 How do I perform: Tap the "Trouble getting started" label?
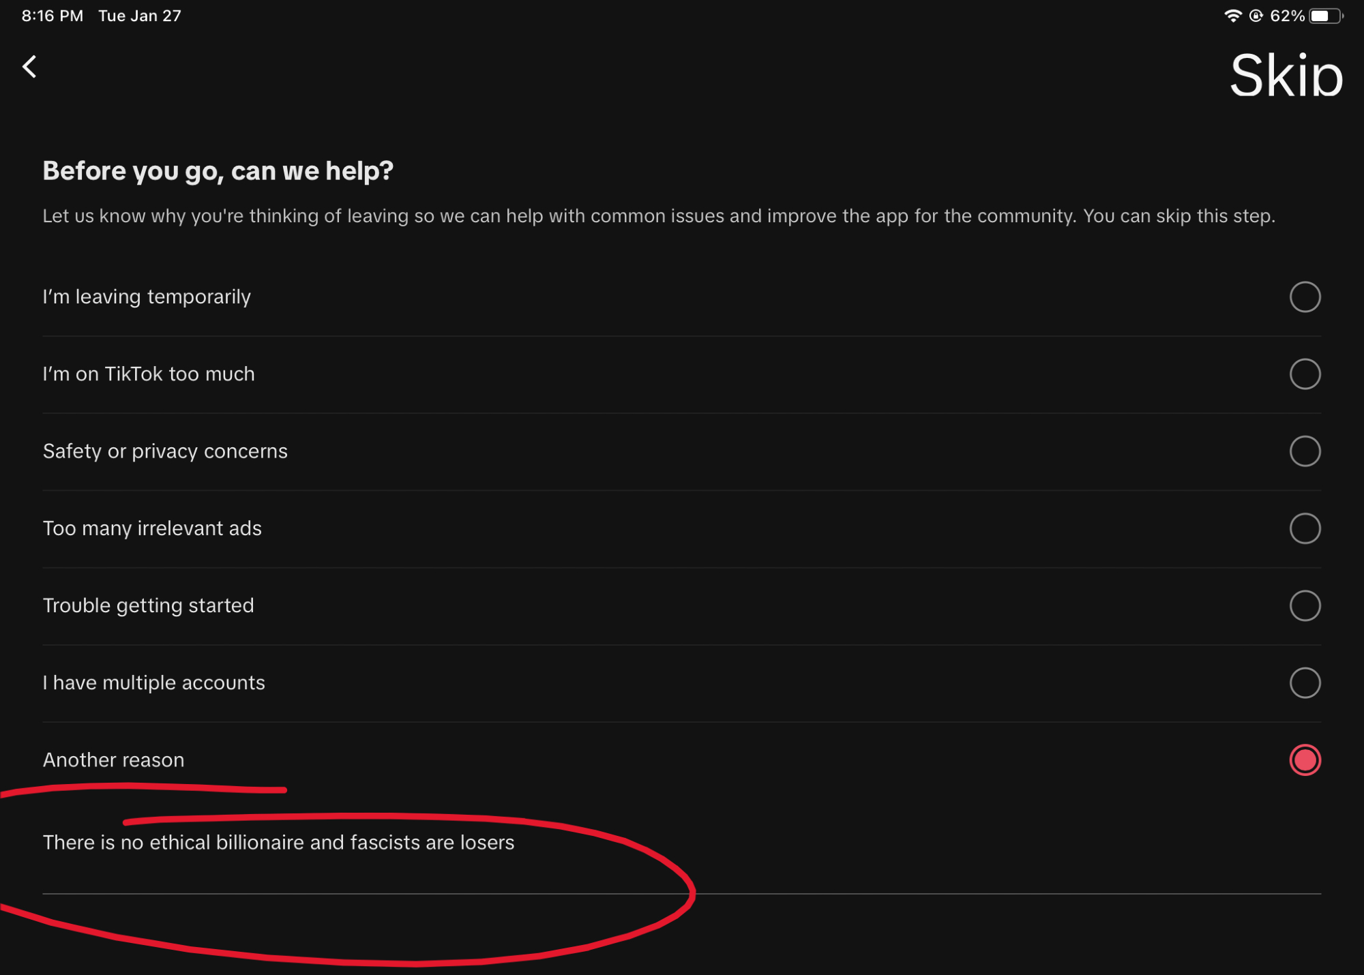pyautogui.click(x=149, y=605)
